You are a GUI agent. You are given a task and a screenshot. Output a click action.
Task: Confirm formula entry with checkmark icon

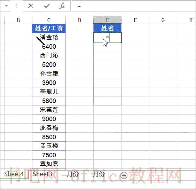click(x=47, y=6)
